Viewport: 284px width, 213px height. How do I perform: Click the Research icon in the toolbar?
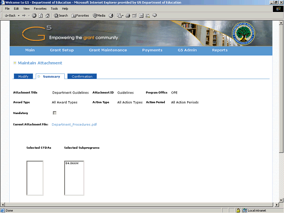pyautogui.click(x=148, y=16)
